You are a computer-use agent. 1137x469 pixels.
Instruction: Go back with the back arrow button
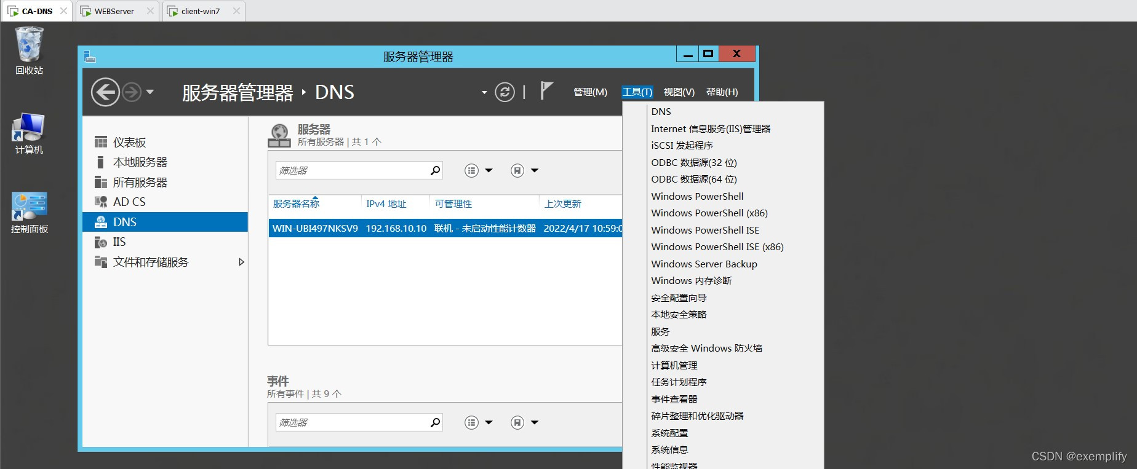pyautogui.click(x=105, y=92)
